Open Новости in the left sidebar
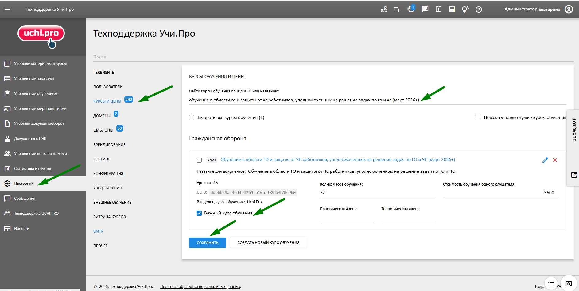This screenshot has height=291, width=579. point(43,229)
